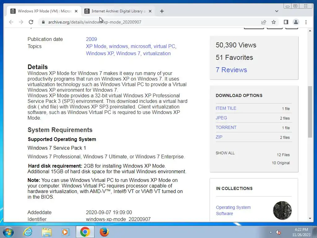Select the 50,390 Views text

[x=236, y=45]
